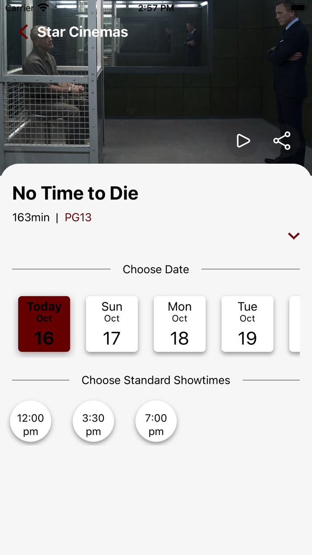
Task: Select Sun Oct 17 as the showing date
Action: pyautogui.click(x=112, y=323)
